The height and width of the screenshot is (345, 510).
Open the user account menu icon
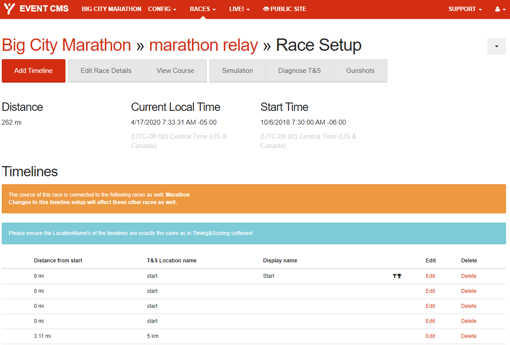(x=500, y=9)
